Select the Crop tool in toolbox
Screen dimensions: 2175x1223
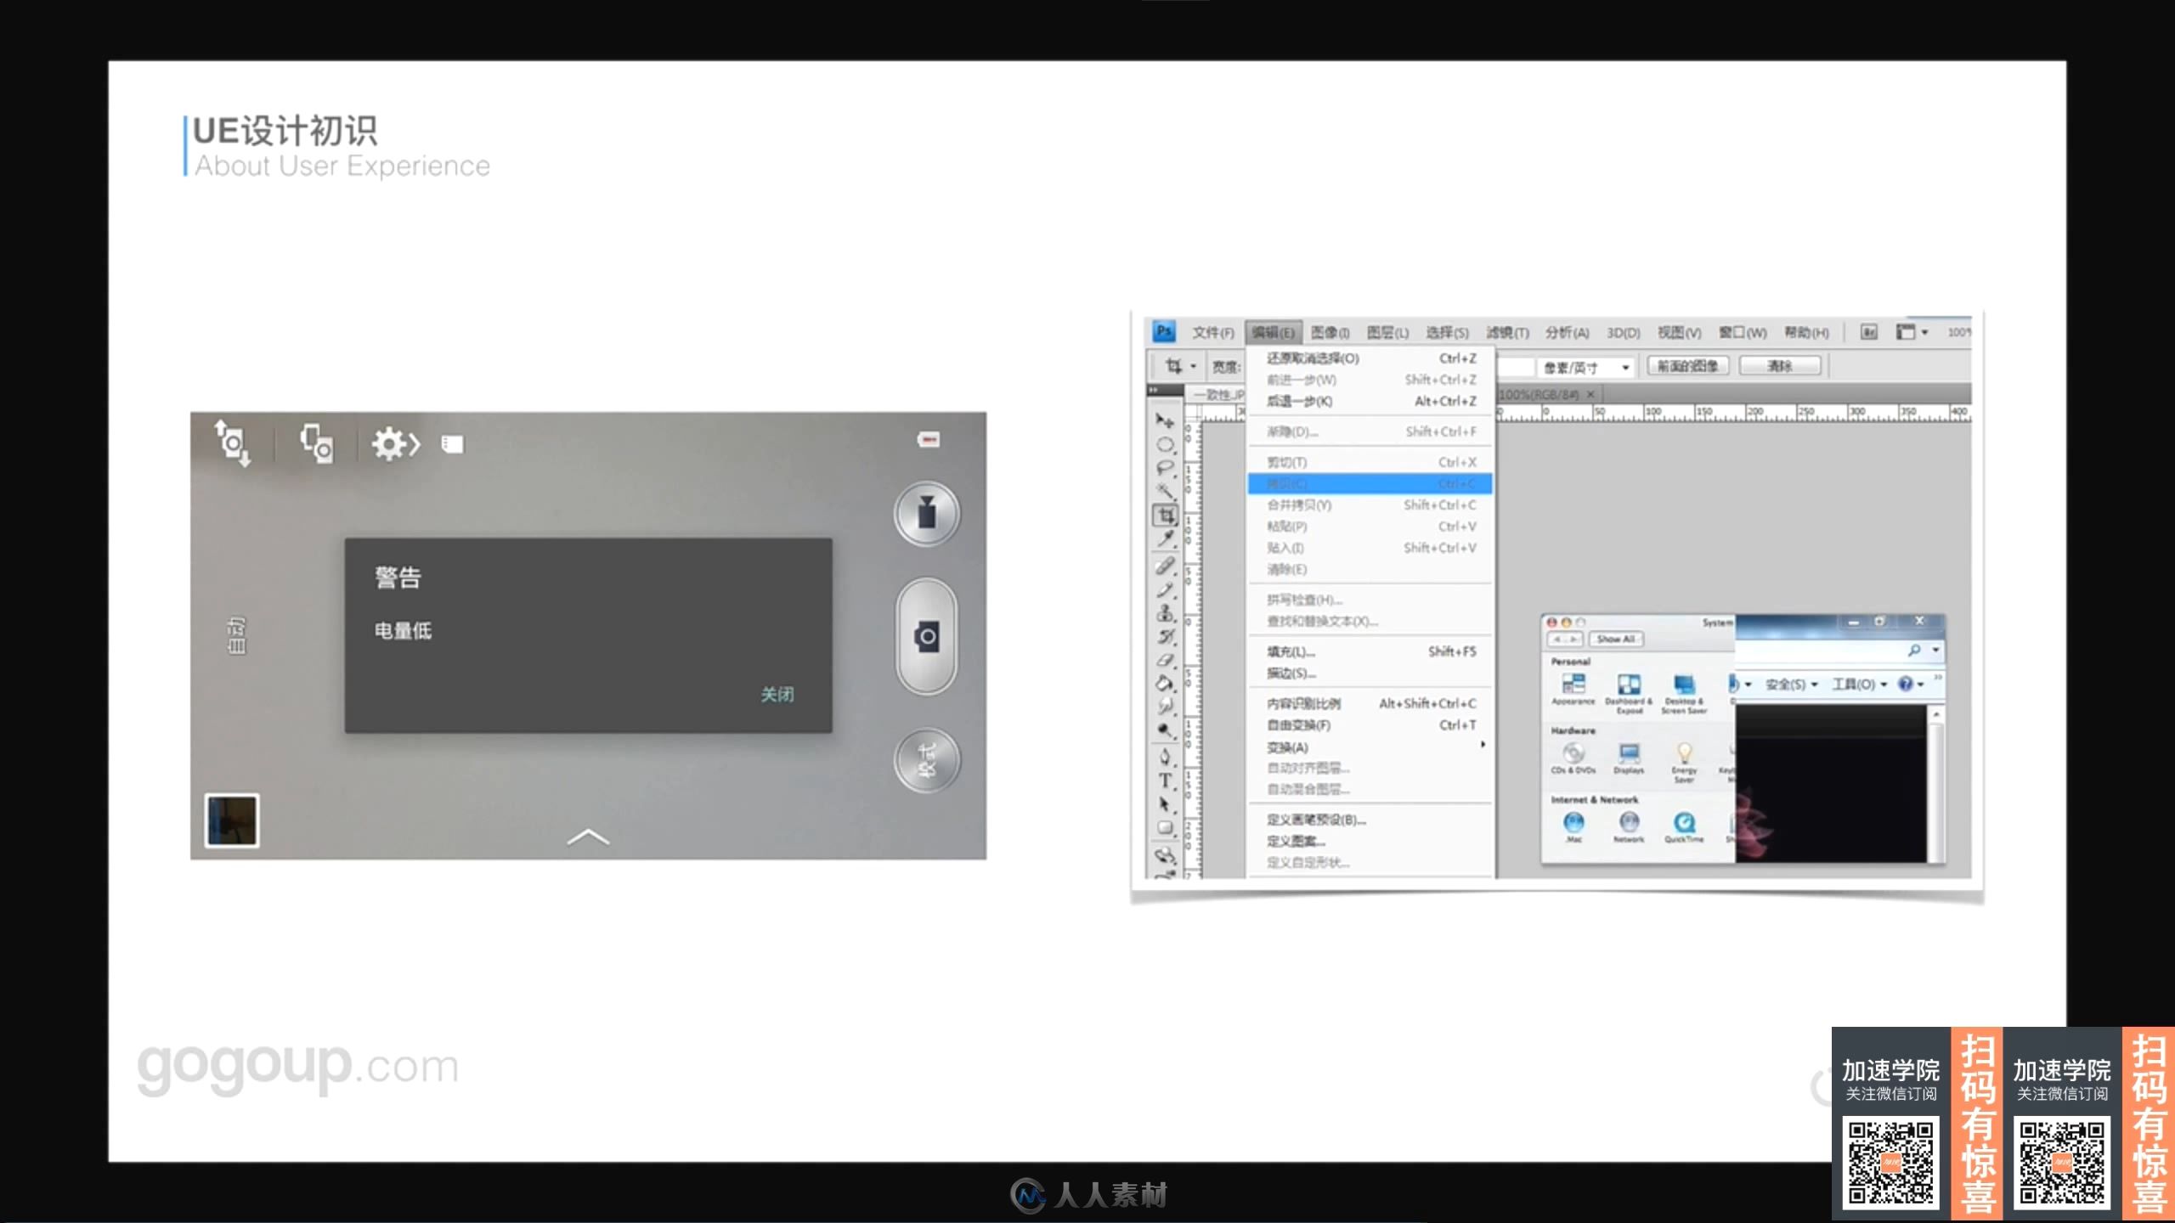pos(1165,515)
